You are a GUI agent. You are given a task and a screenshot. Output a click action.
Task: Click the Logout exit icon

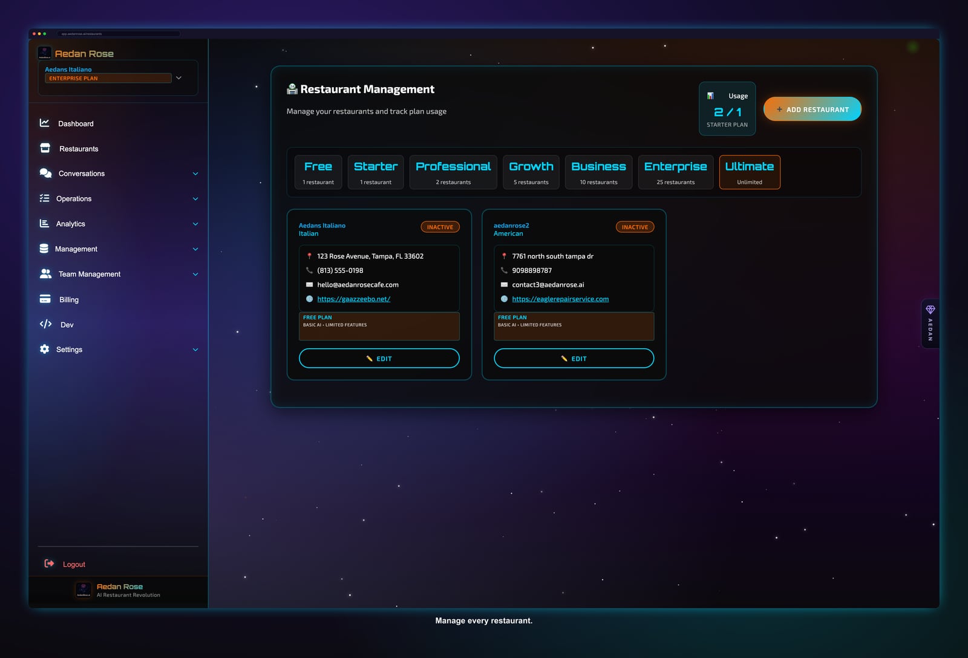click(49, 564)
